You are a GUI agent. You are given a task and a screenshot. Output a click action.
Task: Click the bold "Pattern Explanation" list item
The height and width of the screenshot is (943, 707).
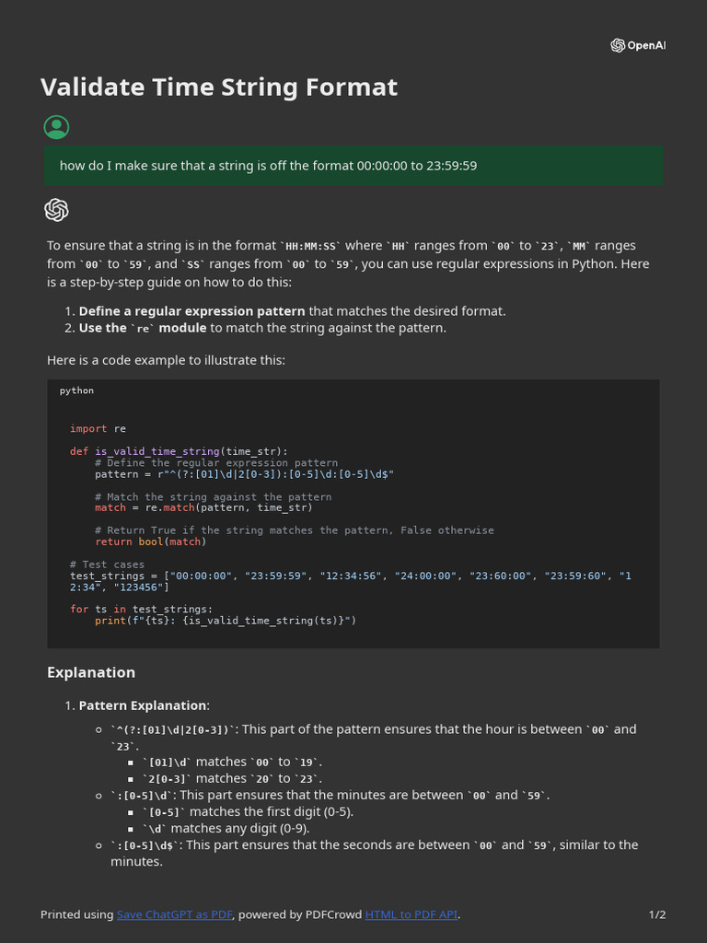[x=143, y=705]
